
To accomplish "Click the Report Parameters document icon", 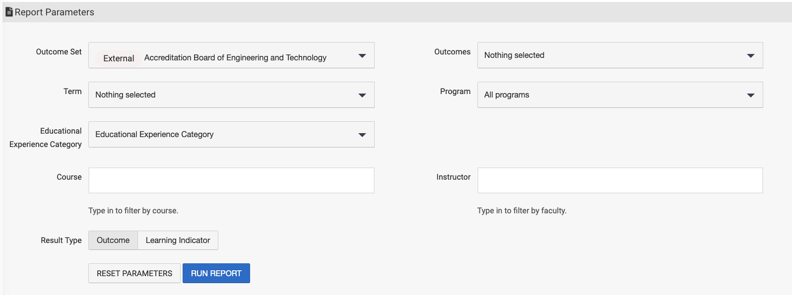I will click(x=9, y=12).
